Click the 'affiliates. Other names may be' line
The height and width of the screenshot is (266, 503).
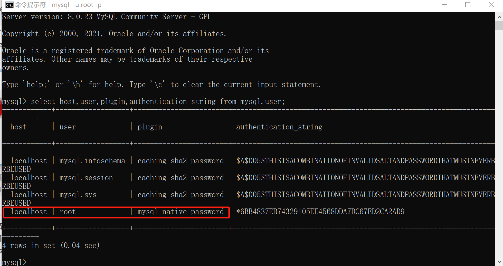pos(127,59)
